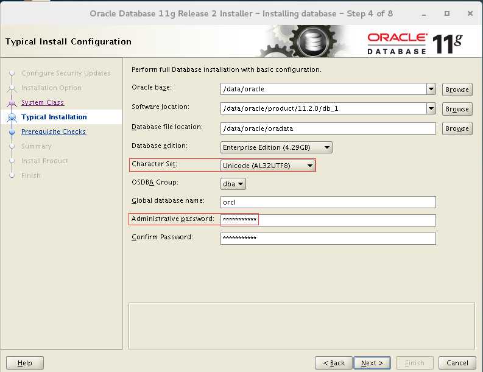Cancel the installation
The image size is (483, 372).
[x=457, y=363]
